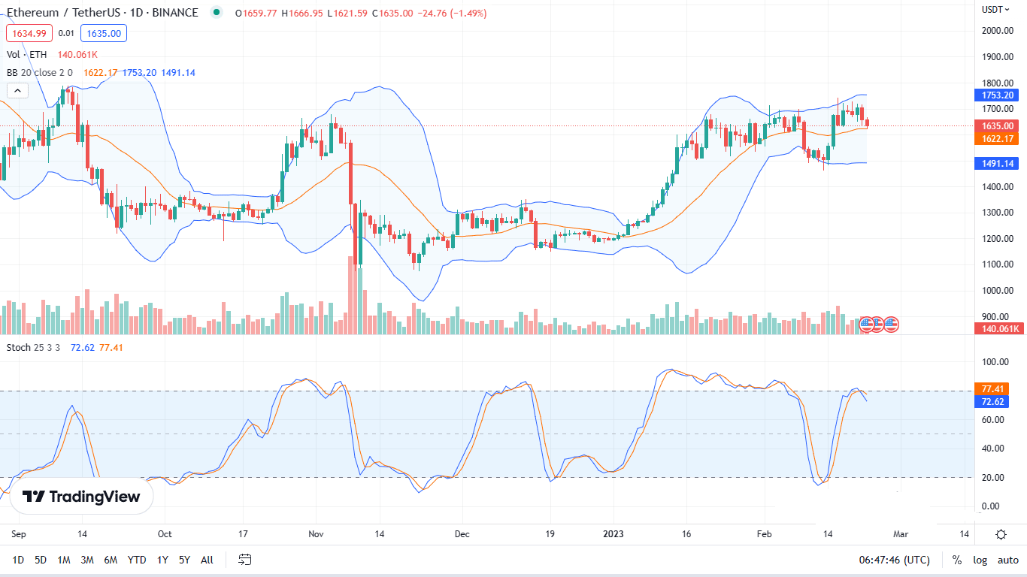The image size is (1027, 577).
Task: Click the Ethereum / TetherUS symbol title
Action: tap(102, 13)
